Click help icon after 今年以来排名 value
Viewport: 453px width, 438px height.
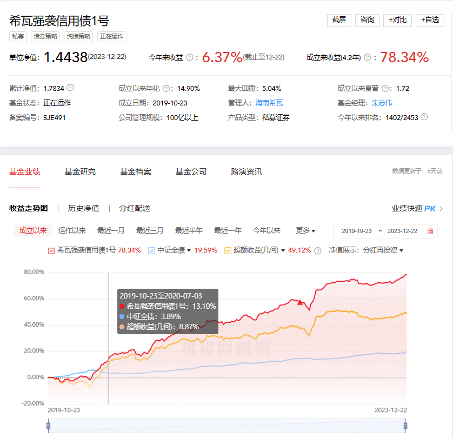point(424,117)
